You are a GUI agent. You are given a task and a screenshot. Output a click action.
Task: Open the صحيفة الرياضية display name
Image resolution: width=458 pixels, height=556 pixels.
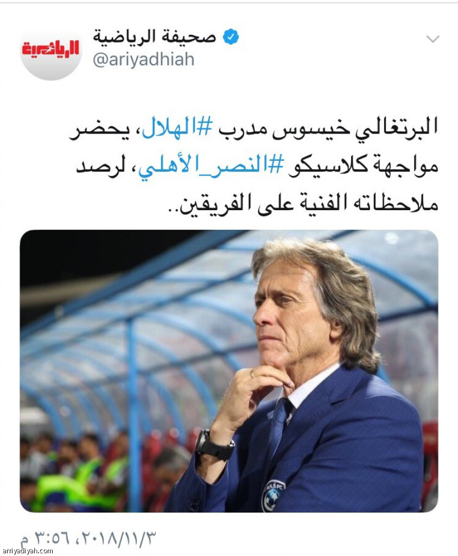(155, 36)
